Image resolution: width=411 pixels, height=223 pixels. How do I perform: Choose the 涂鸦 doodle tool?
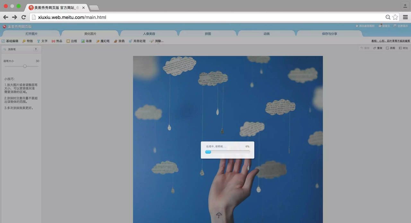point(119,41)
